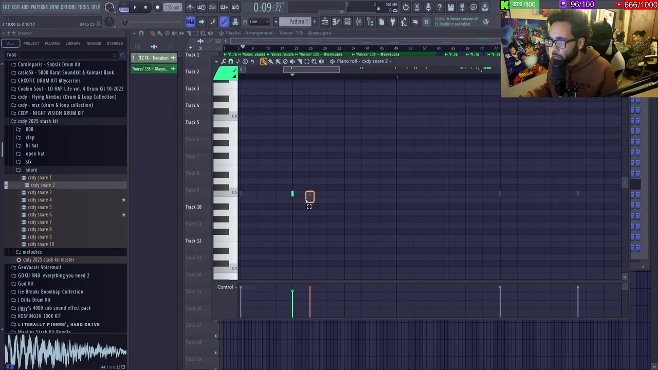This screenshot has height=370, width=658.
Task: Click the master pitch knob
Action: point(109,22)
